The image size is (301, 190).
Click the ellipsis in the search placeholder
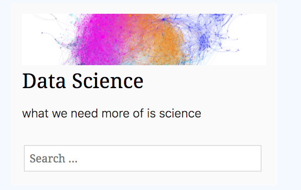tap(72, 160)
